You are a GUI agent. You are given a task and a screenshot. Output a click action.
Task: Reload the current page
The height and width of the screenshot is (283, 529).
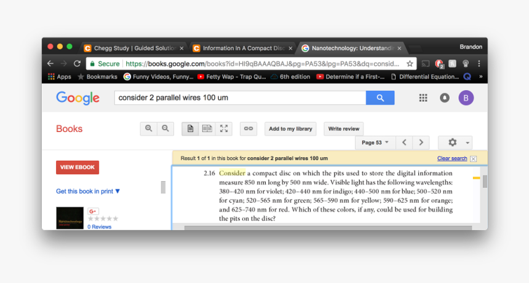[78, 63]
